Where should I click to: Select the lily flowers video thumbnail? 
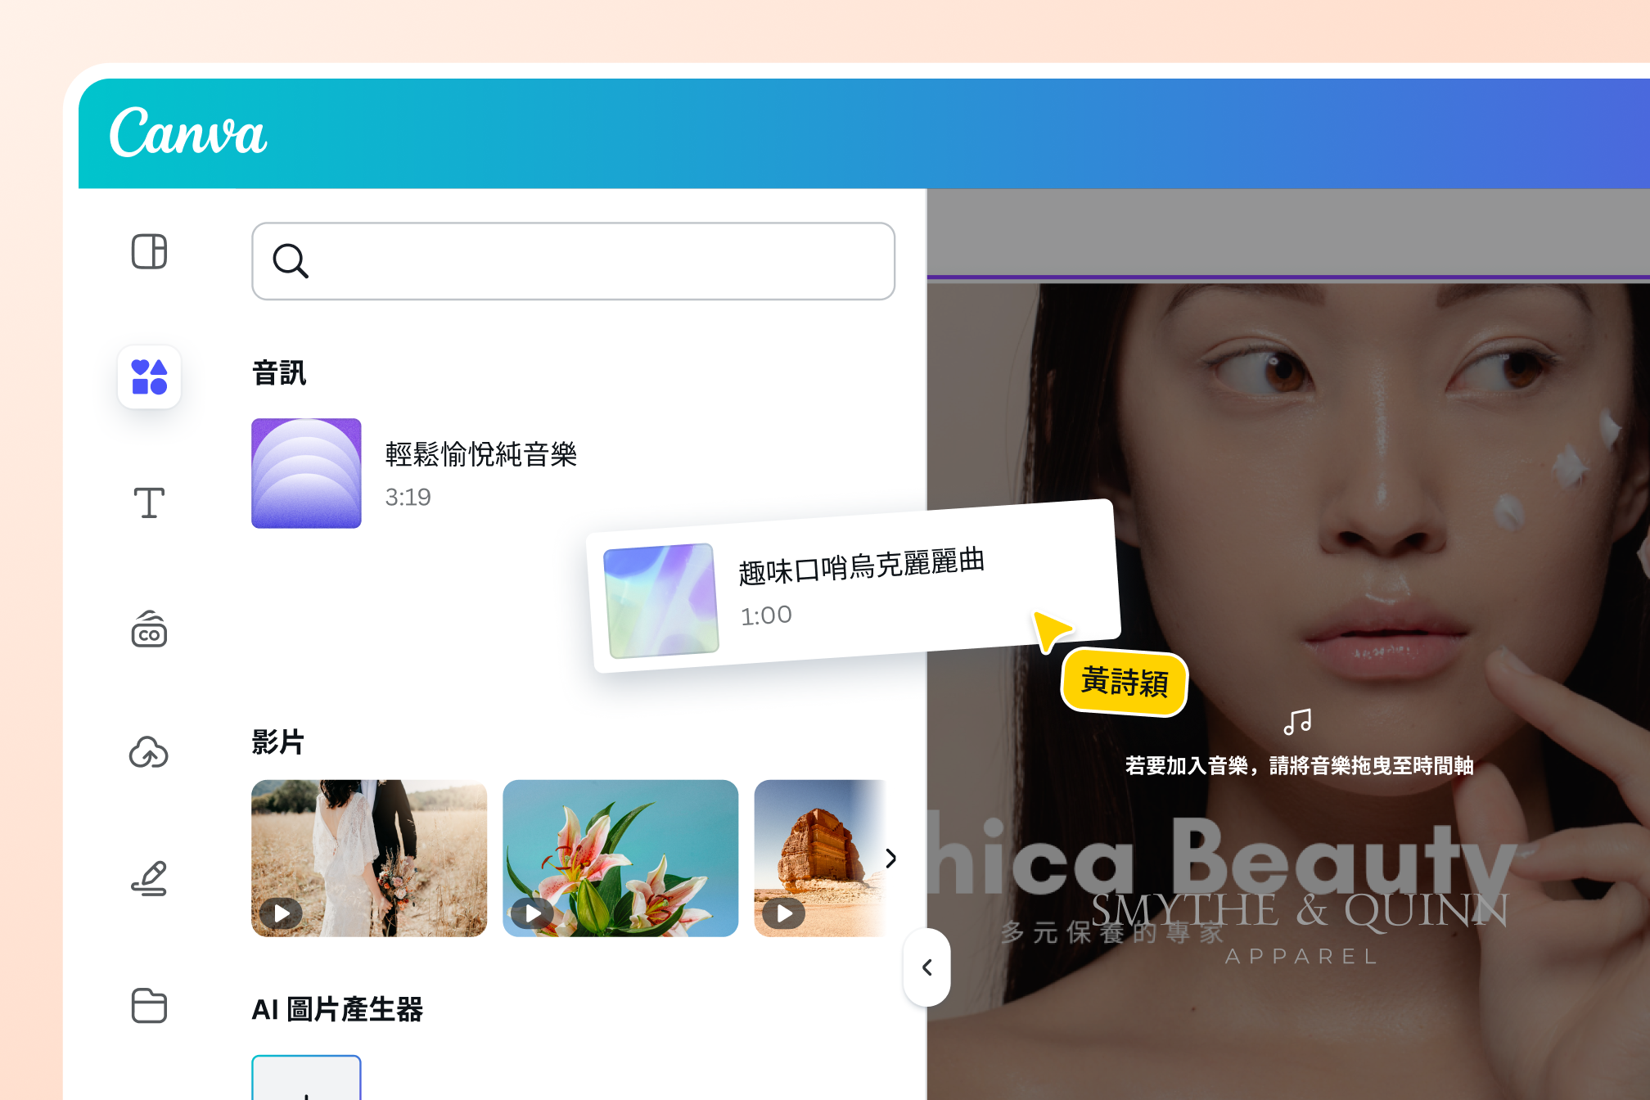[x=620, y=858]
